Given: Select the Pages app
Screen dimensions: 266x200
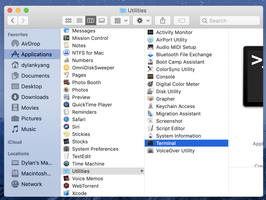Looking at the screenshot, I should coord(102,75).
